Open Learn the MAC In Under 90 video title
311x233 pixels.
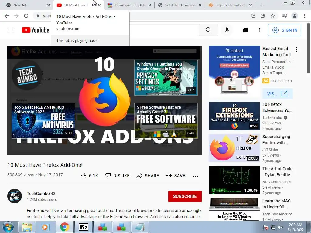click(x=276, y=204)
